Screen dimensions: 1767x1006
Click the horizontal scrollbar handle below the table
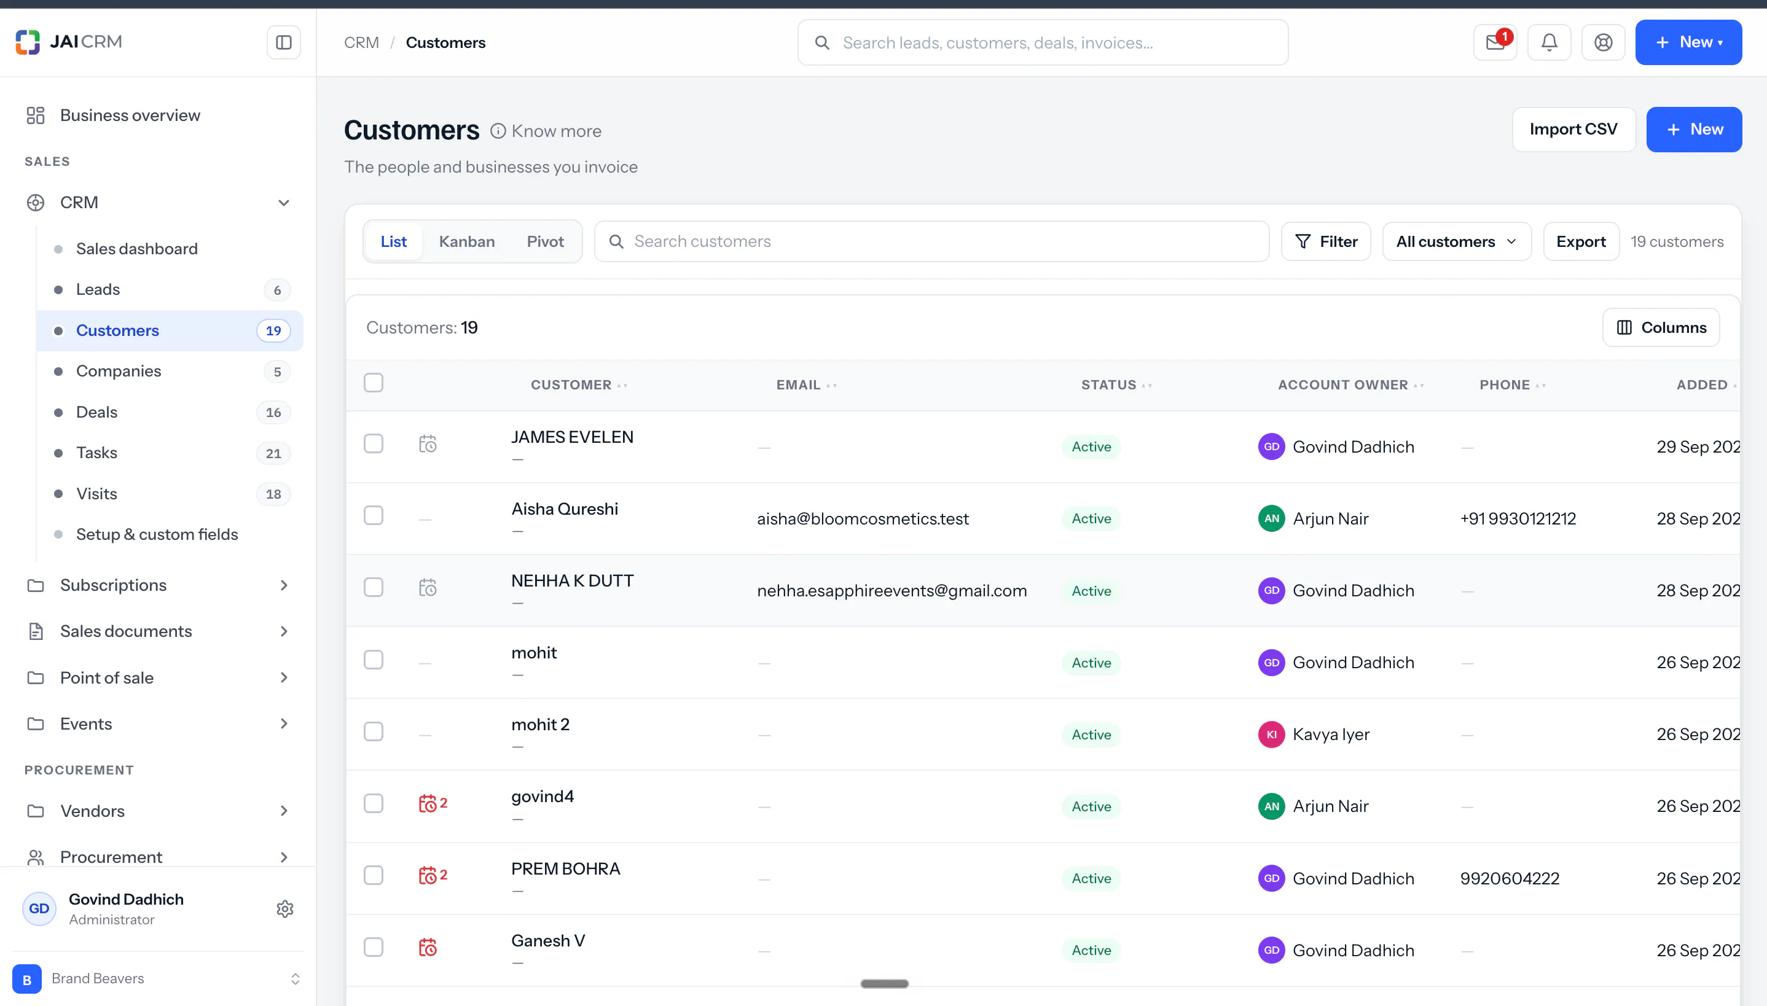[x=884, y=983]
